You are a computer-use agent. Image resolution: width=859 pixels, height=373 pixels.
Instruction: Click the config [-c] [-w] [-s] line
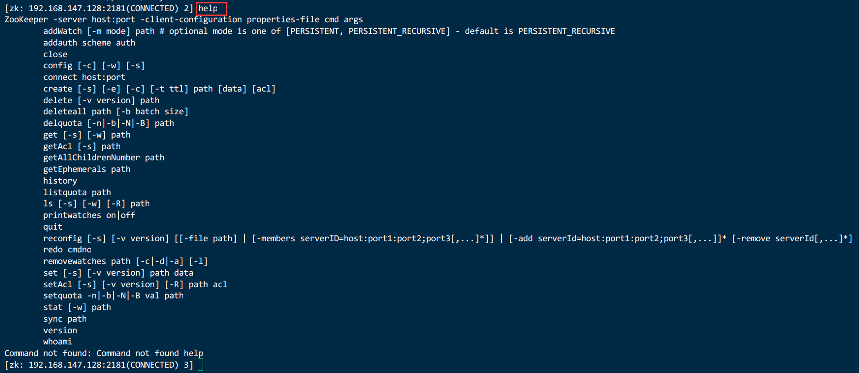click(x=94, y=65)
